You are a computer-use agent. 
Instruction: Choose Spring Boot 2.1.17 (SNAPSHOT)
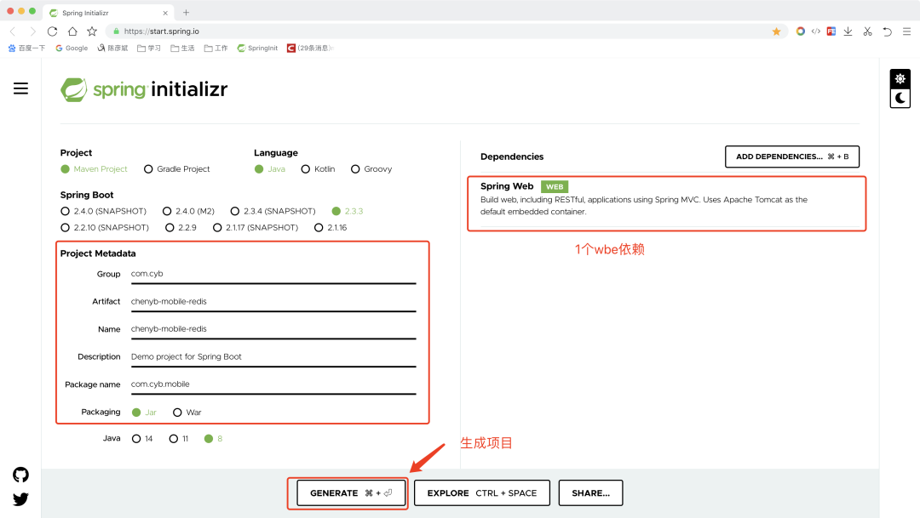[x=256, y=227]
